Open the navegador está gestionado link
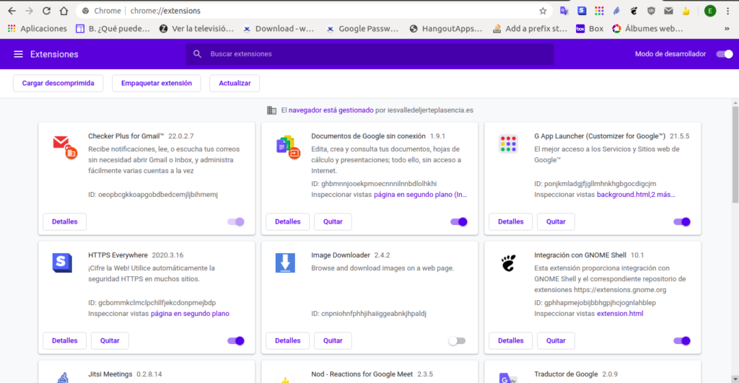This screenshot has height=383, width=739. (331, 110)
